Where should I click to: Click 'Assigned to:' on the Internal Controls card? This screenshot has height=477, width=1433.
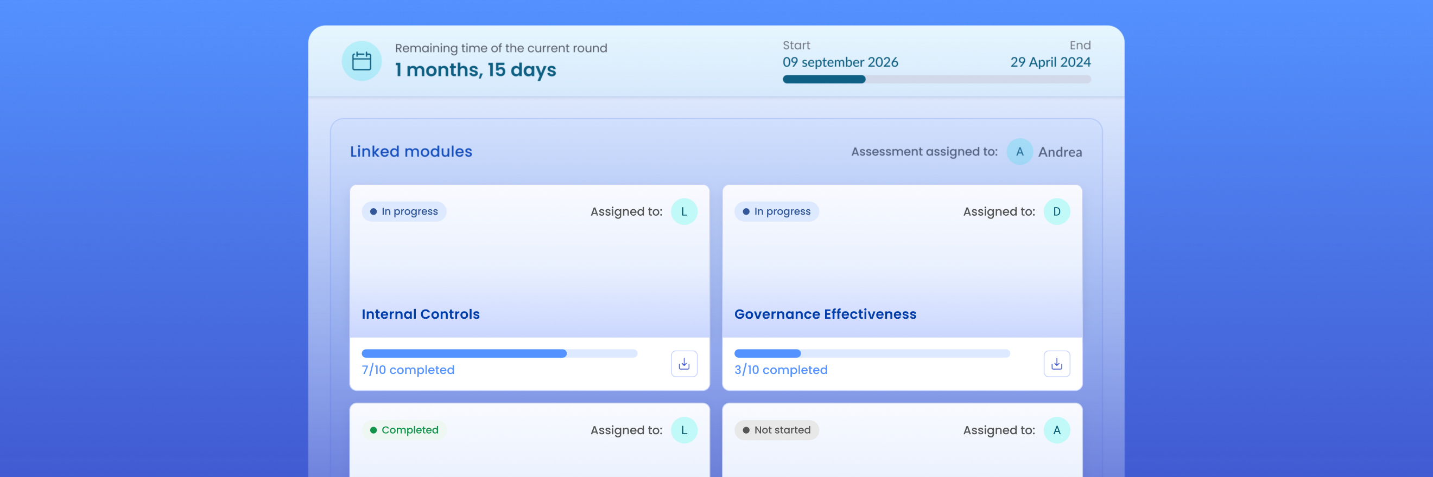tap(626, 211)
